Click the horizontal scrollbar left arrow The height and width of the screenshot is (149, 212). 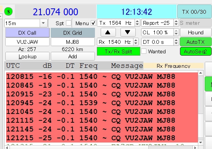point(7,147)
